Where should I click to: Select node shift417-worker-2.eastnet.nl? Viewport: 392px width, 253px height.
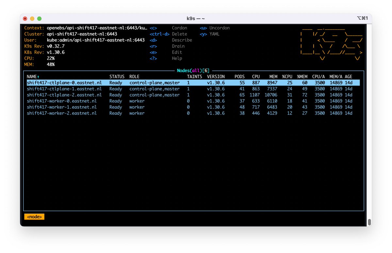pyautogui.click(x=193, y=113)
